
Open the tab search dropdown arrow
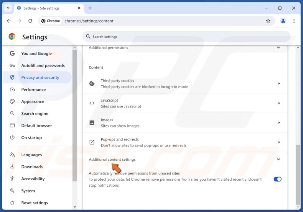coord(8,8)
